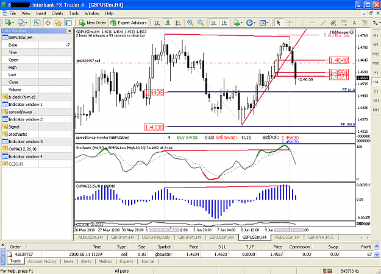
Task: Open the Navigator panel icon
Action: (58, 23)
